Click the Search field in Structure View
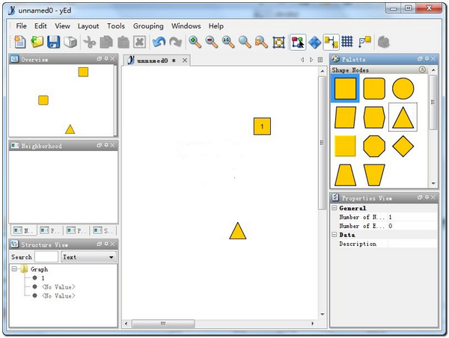Screen dimensions: 449x338 46,257
